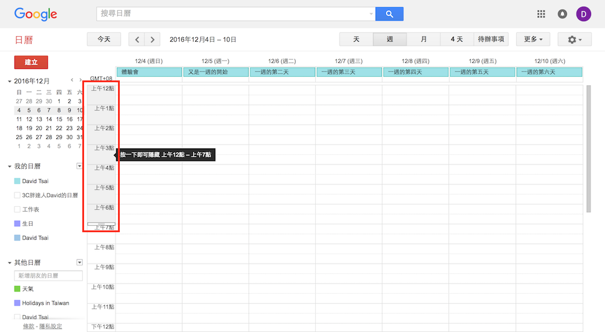Show next month in mini calendar
The height and width of the screenshot is (332, 605).
pos(80,80)
